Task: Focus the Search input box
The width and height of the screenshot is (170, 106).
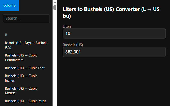Action: [26, 19]
